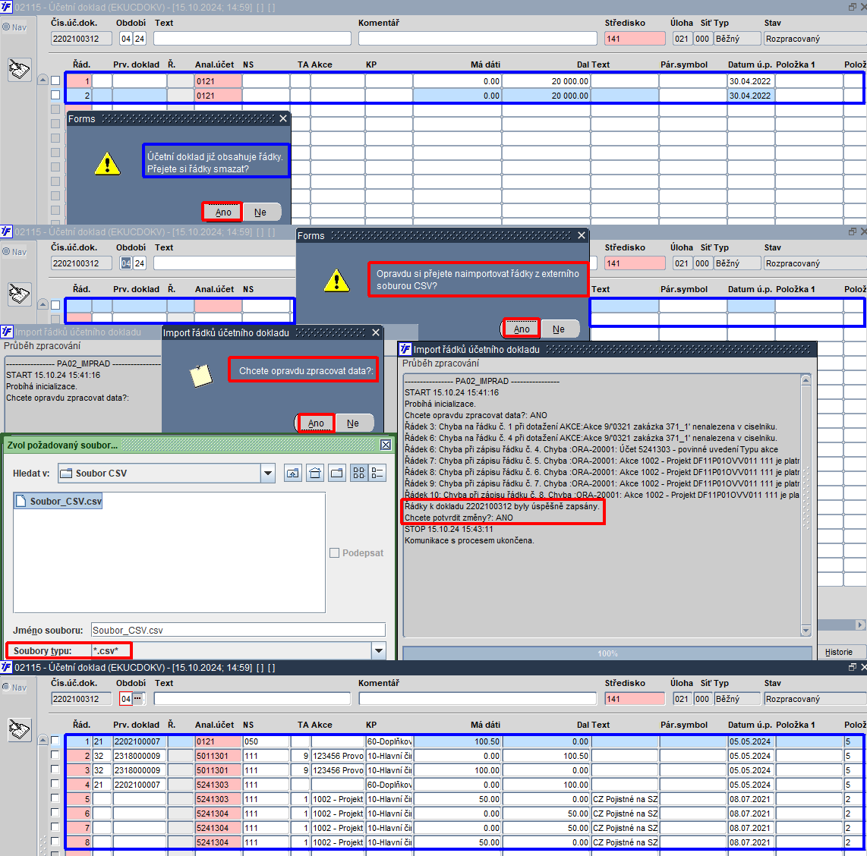Viewport: 867px width, 856px height.
Task: Restore the top Účetní doklad window
Action: pyautogui.click(x=852, y=7)
